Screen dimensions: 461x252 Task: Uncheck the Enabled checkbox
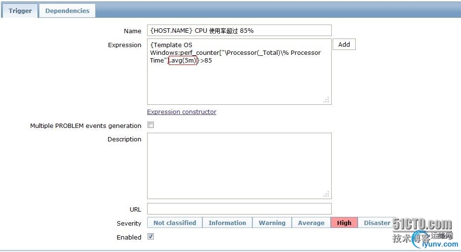[x=151, y=237]
